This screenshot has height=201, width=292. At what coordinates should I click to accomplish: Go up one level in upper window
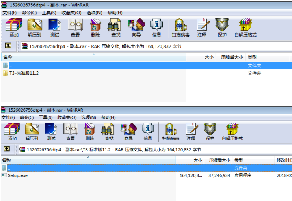8,45
